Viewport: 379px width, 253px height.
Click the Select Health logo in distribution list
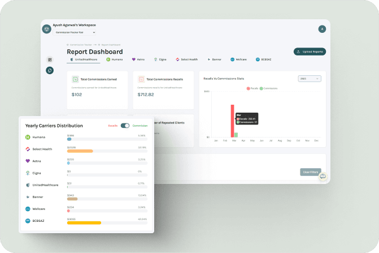tap(28, 149)
